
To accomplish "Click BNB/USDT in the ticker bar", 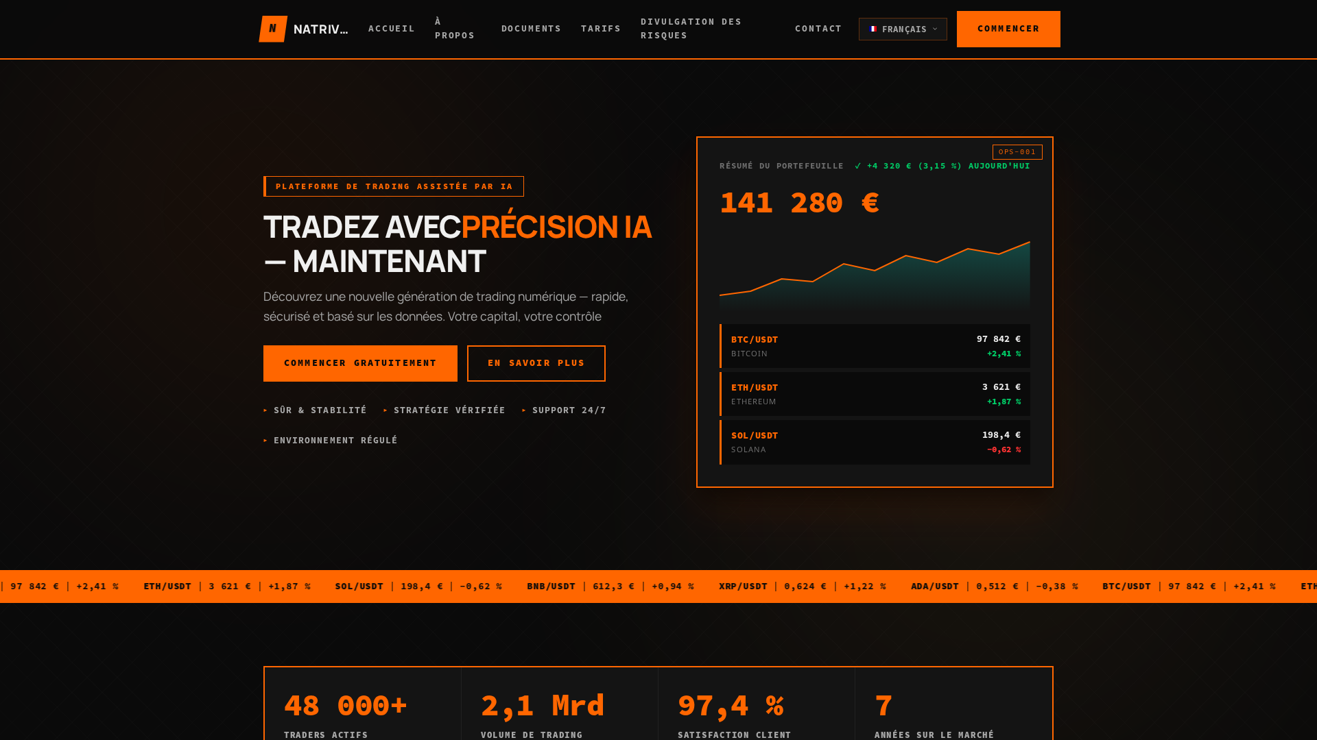I will [x=551, y=587].
